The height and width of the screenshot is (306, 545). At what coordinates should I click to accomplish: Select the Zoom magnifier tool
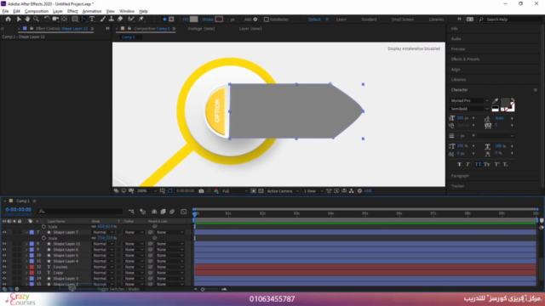click(36, 19)
